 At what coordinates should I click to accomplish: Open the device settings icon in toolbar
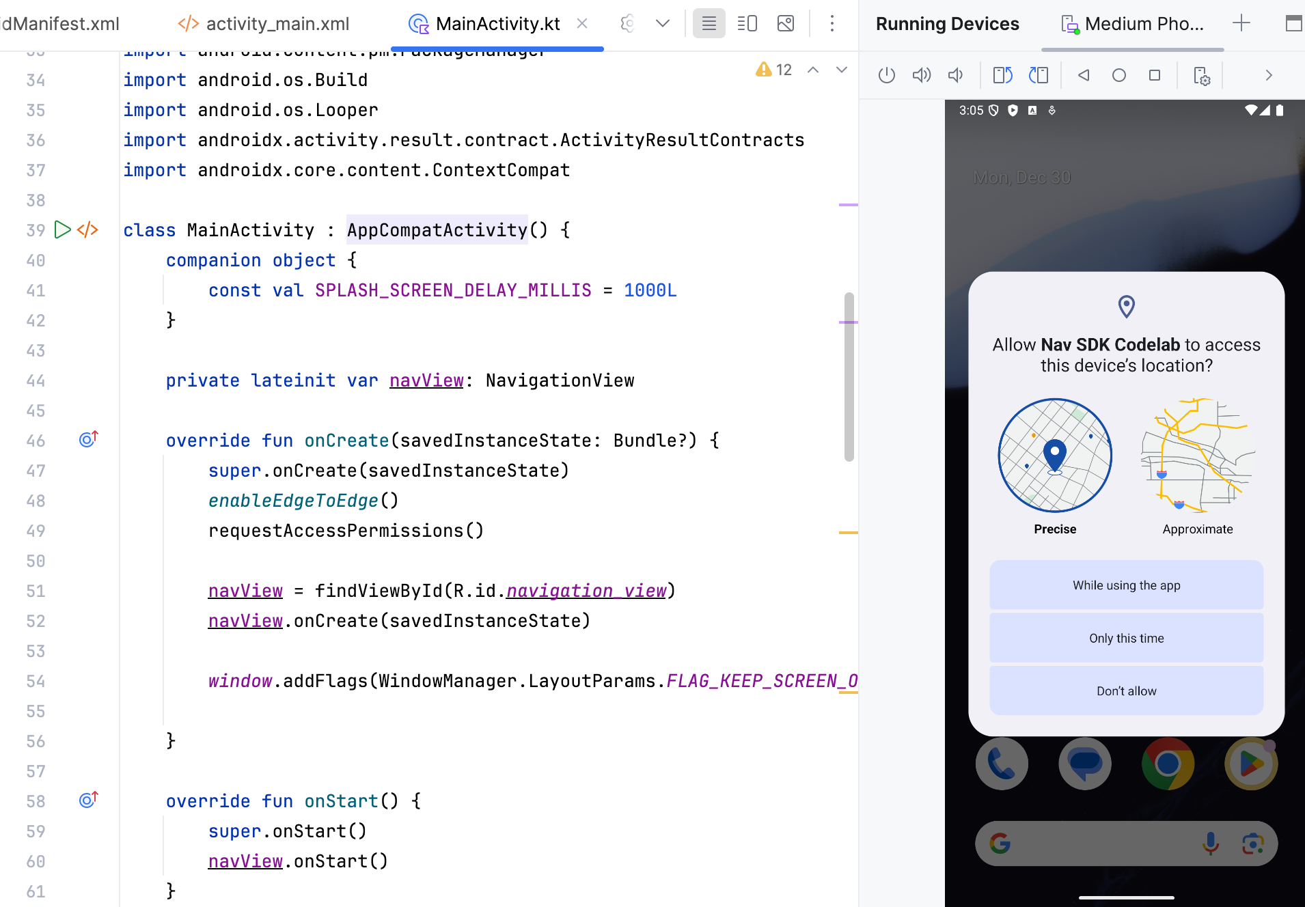pyautogui.click(x=1203, y=75)
